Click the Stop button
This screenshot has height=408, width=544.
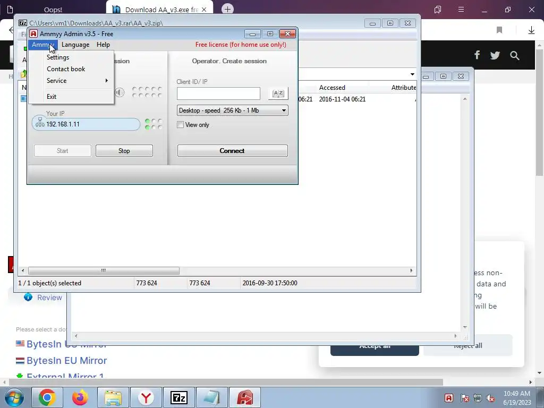click(124, 150)
